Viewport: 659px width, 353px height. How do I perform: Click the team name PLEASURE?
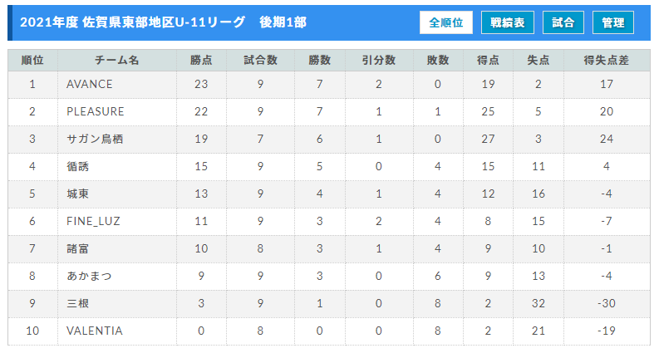[96, 112]
